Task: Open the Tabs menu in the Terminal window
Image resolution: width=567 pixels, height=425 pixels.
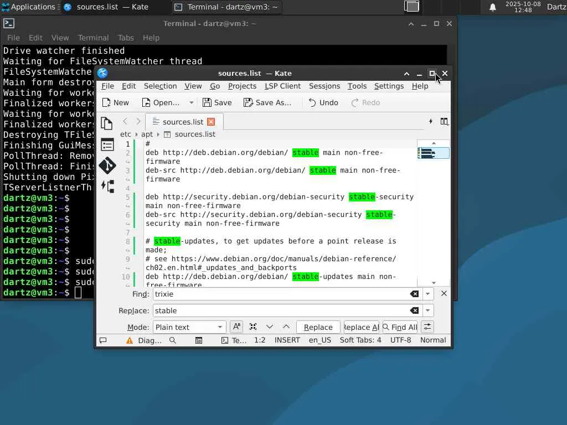Action: click(126, 38)
